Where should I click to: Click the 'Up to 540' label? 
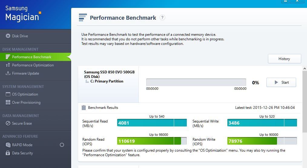(x=157, y=116)
